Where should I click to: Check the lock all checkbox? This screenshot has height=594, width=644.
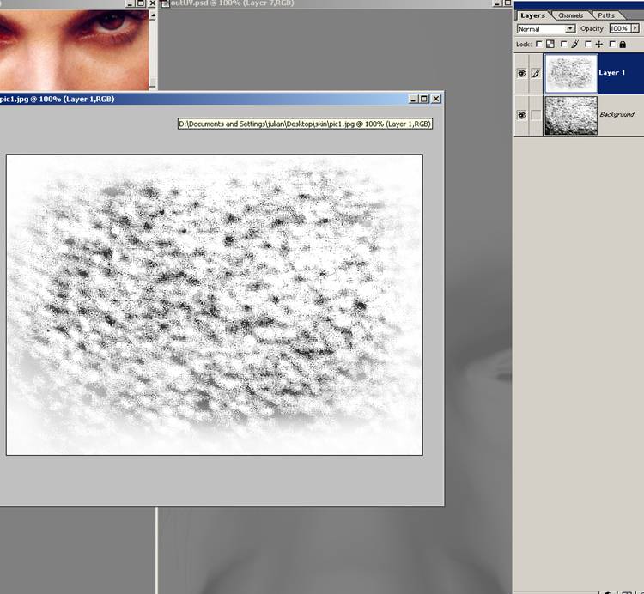point(611,44)
